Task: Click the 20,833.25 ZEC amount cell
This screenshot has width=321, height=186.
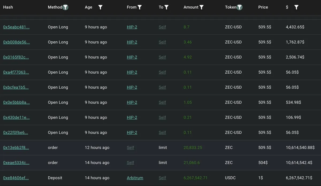Action: point(193,148)
